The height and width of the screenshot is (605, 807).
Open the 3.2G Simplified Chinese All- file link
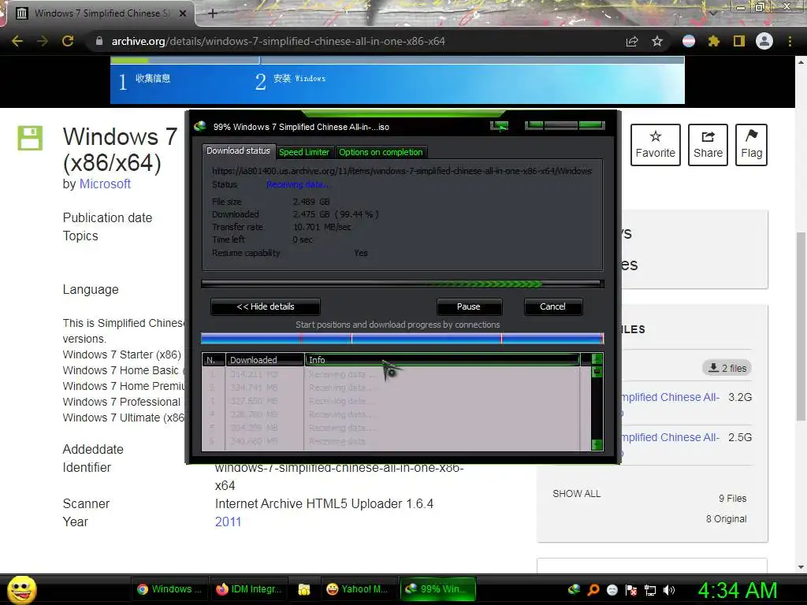(670, 397)
